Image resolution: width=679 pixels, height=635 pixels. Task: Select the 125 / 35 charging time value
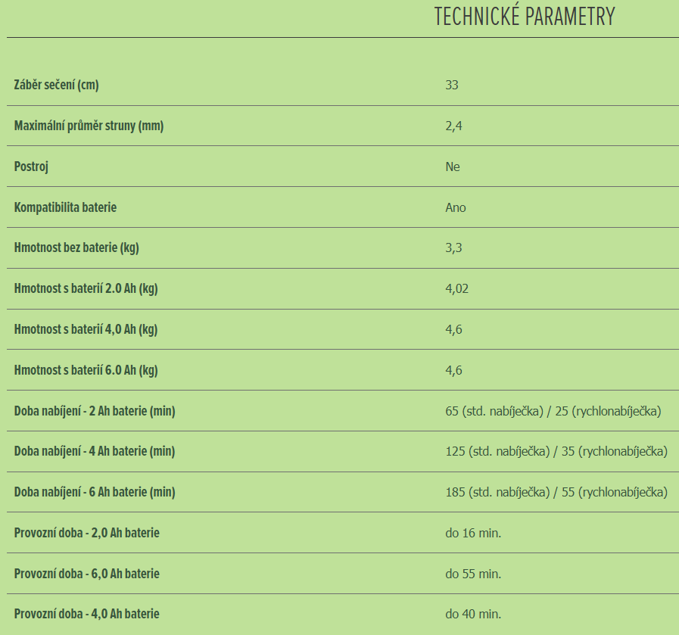[x=556, y=452]
